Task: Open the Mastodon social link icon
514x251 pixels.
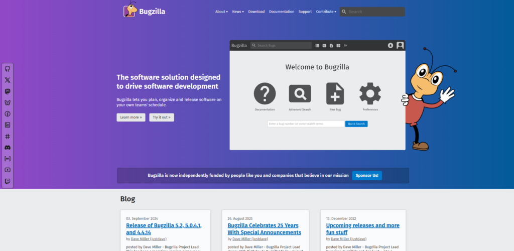Action: (8, 91)
